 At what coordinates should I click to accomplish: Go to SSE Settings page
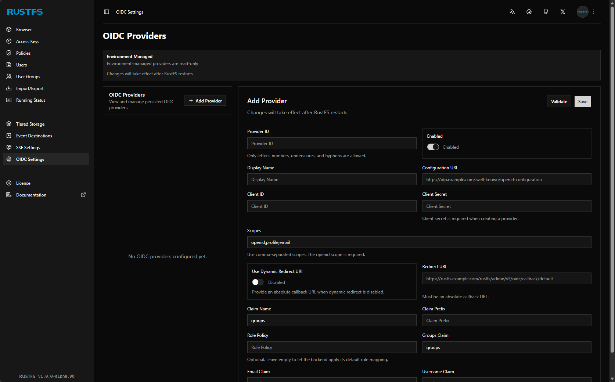(28, 148)
